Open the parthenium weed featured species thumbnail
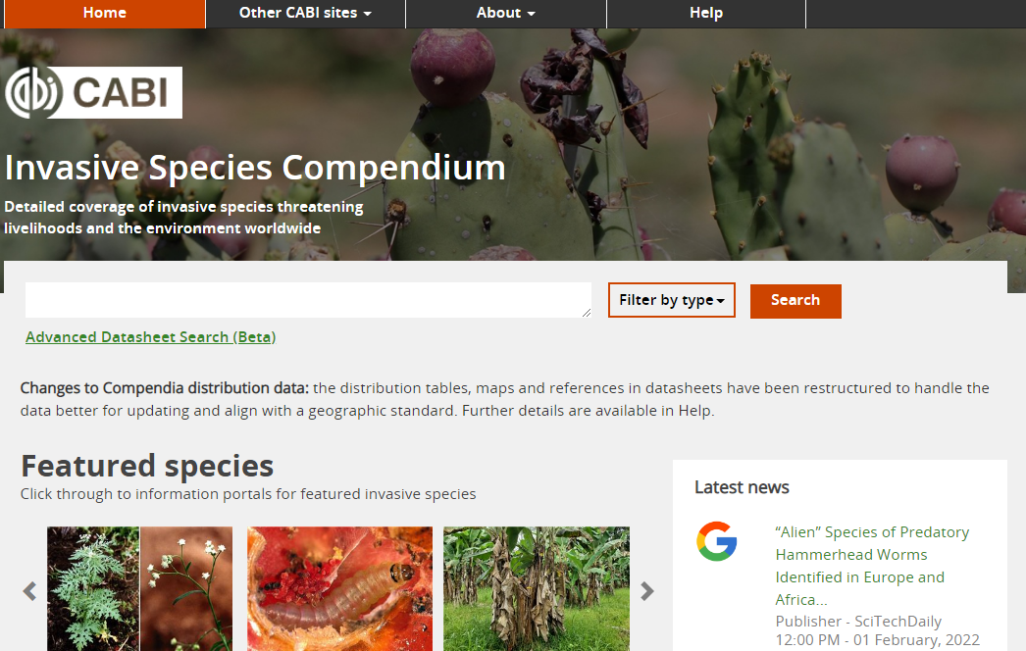 [x=139, y=589]
